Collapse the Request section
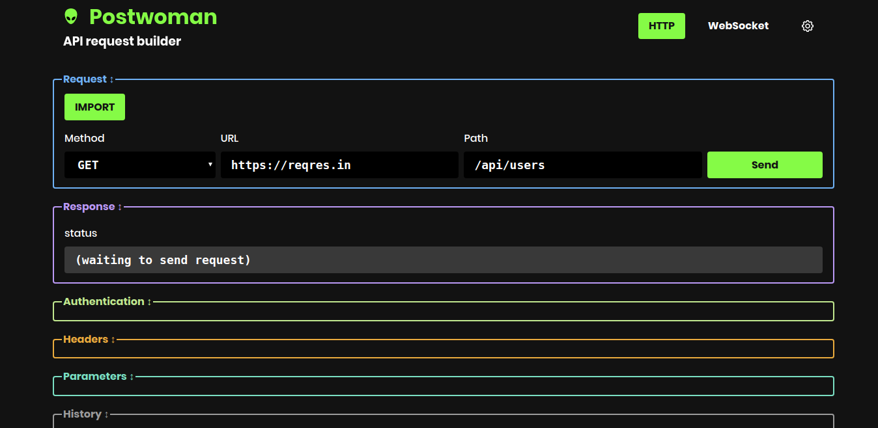Image resolution: width=878 pixels, height=428 pixels. [89, 79]
